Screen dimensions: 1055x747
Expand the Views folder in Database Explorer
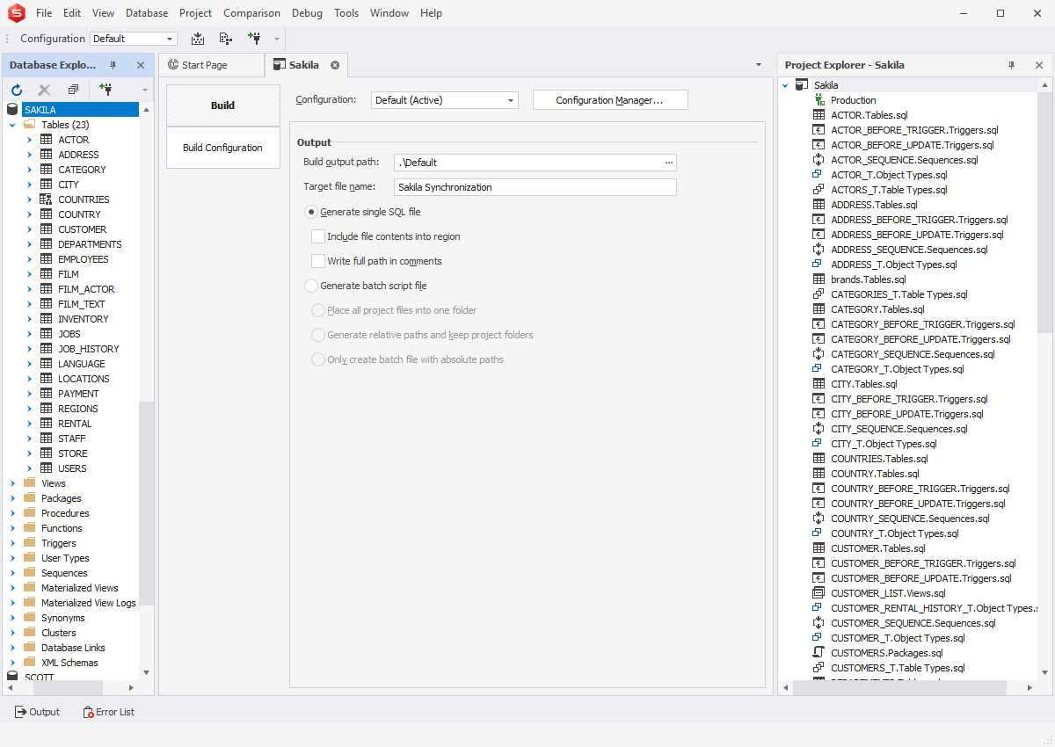[12, 483]
